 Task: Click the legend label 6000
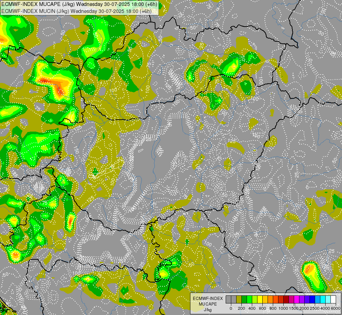tap(336, 308)
